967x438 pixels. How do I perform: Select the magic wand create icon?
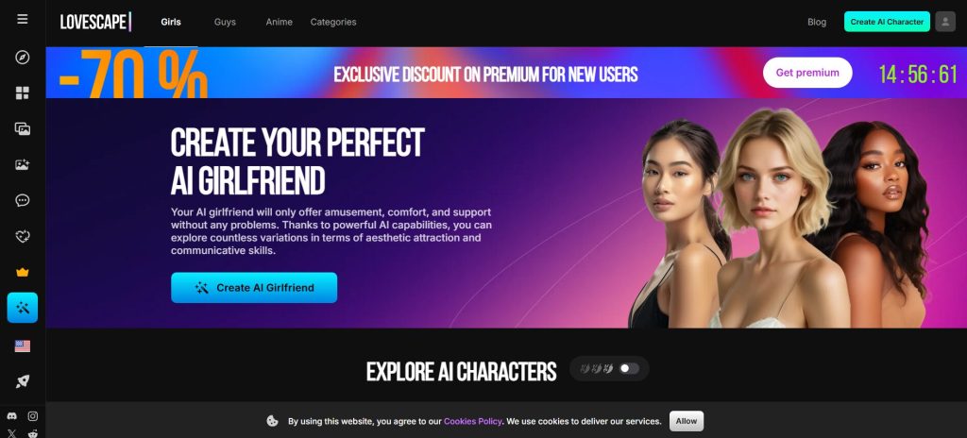(23, 308)
